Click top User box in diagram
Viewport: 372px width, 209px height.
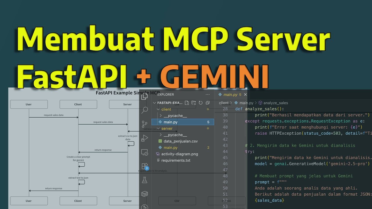coord(29,104)
